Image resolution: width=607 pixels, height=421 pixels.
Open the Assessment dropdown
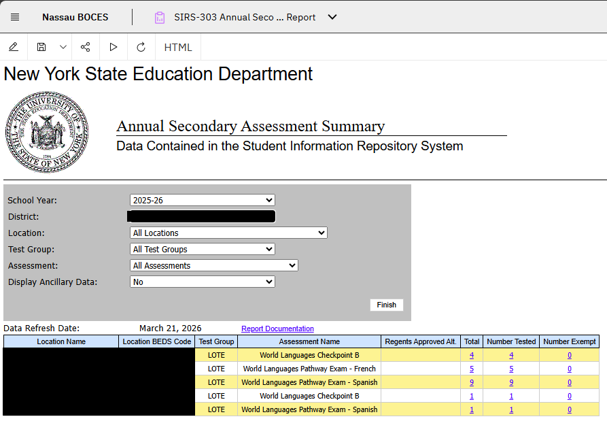pyautogui.click(x=214, y=265)
